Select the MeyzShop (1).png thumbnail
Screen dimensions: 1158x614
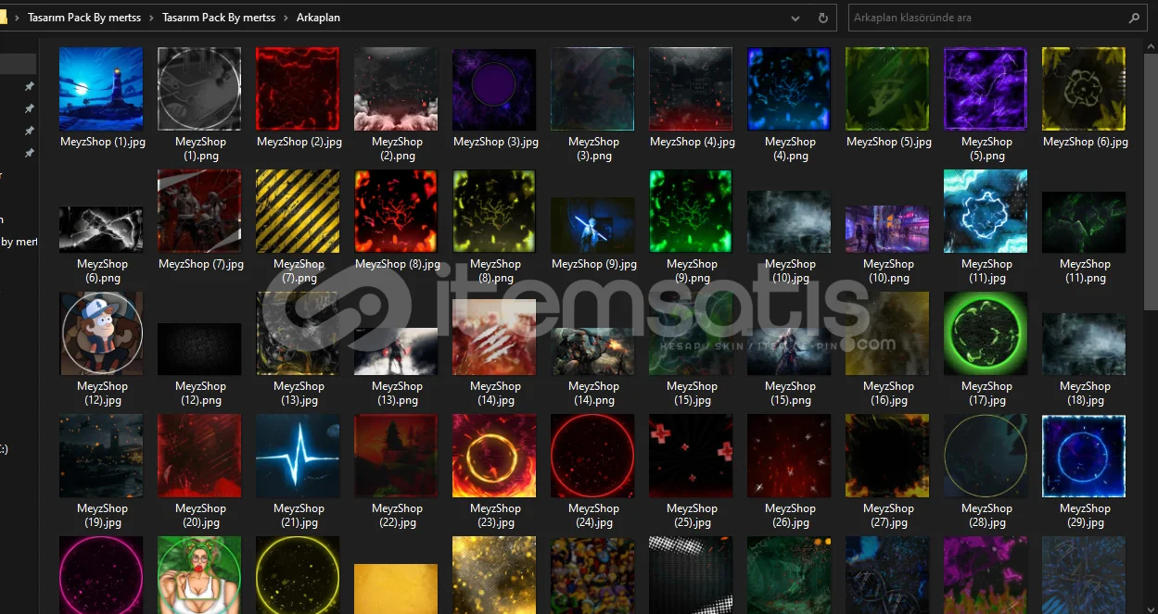[x=199, y=90]
